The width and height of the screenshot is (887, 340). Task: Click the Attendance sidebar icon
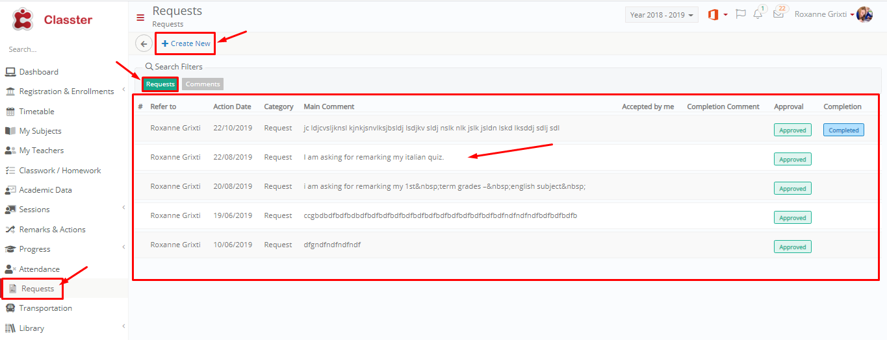click(x=10, y=269)
